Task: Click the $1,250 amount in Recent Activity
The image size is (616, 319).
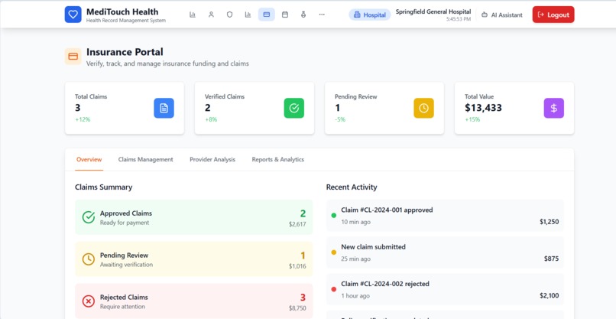Action: click(x=550, y=222)
